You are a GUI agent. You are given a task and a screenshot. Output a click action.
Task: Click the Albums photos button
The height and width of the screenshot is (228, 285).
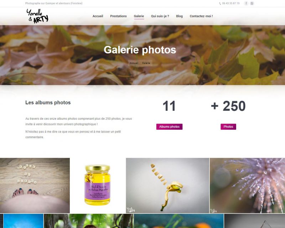click(x=170, y=127)
